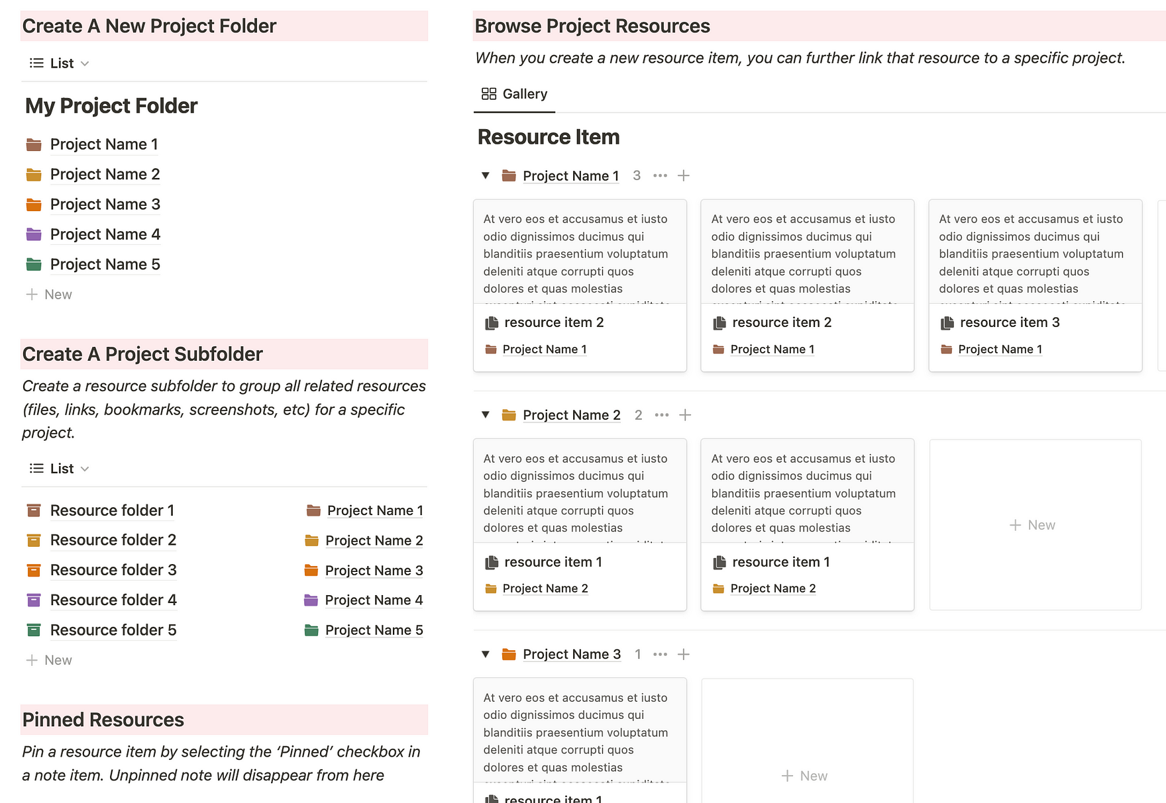Open Resource folder 2 page

113,540
